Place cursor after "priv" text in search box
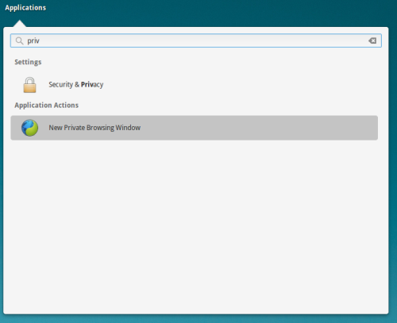 tap(40, 40)
